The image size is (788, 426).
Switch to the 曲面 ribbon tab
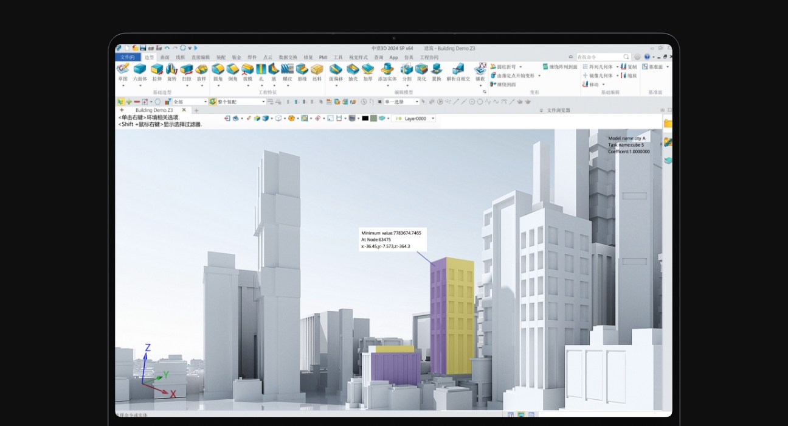pyautogui.click(x=165, y=57)
